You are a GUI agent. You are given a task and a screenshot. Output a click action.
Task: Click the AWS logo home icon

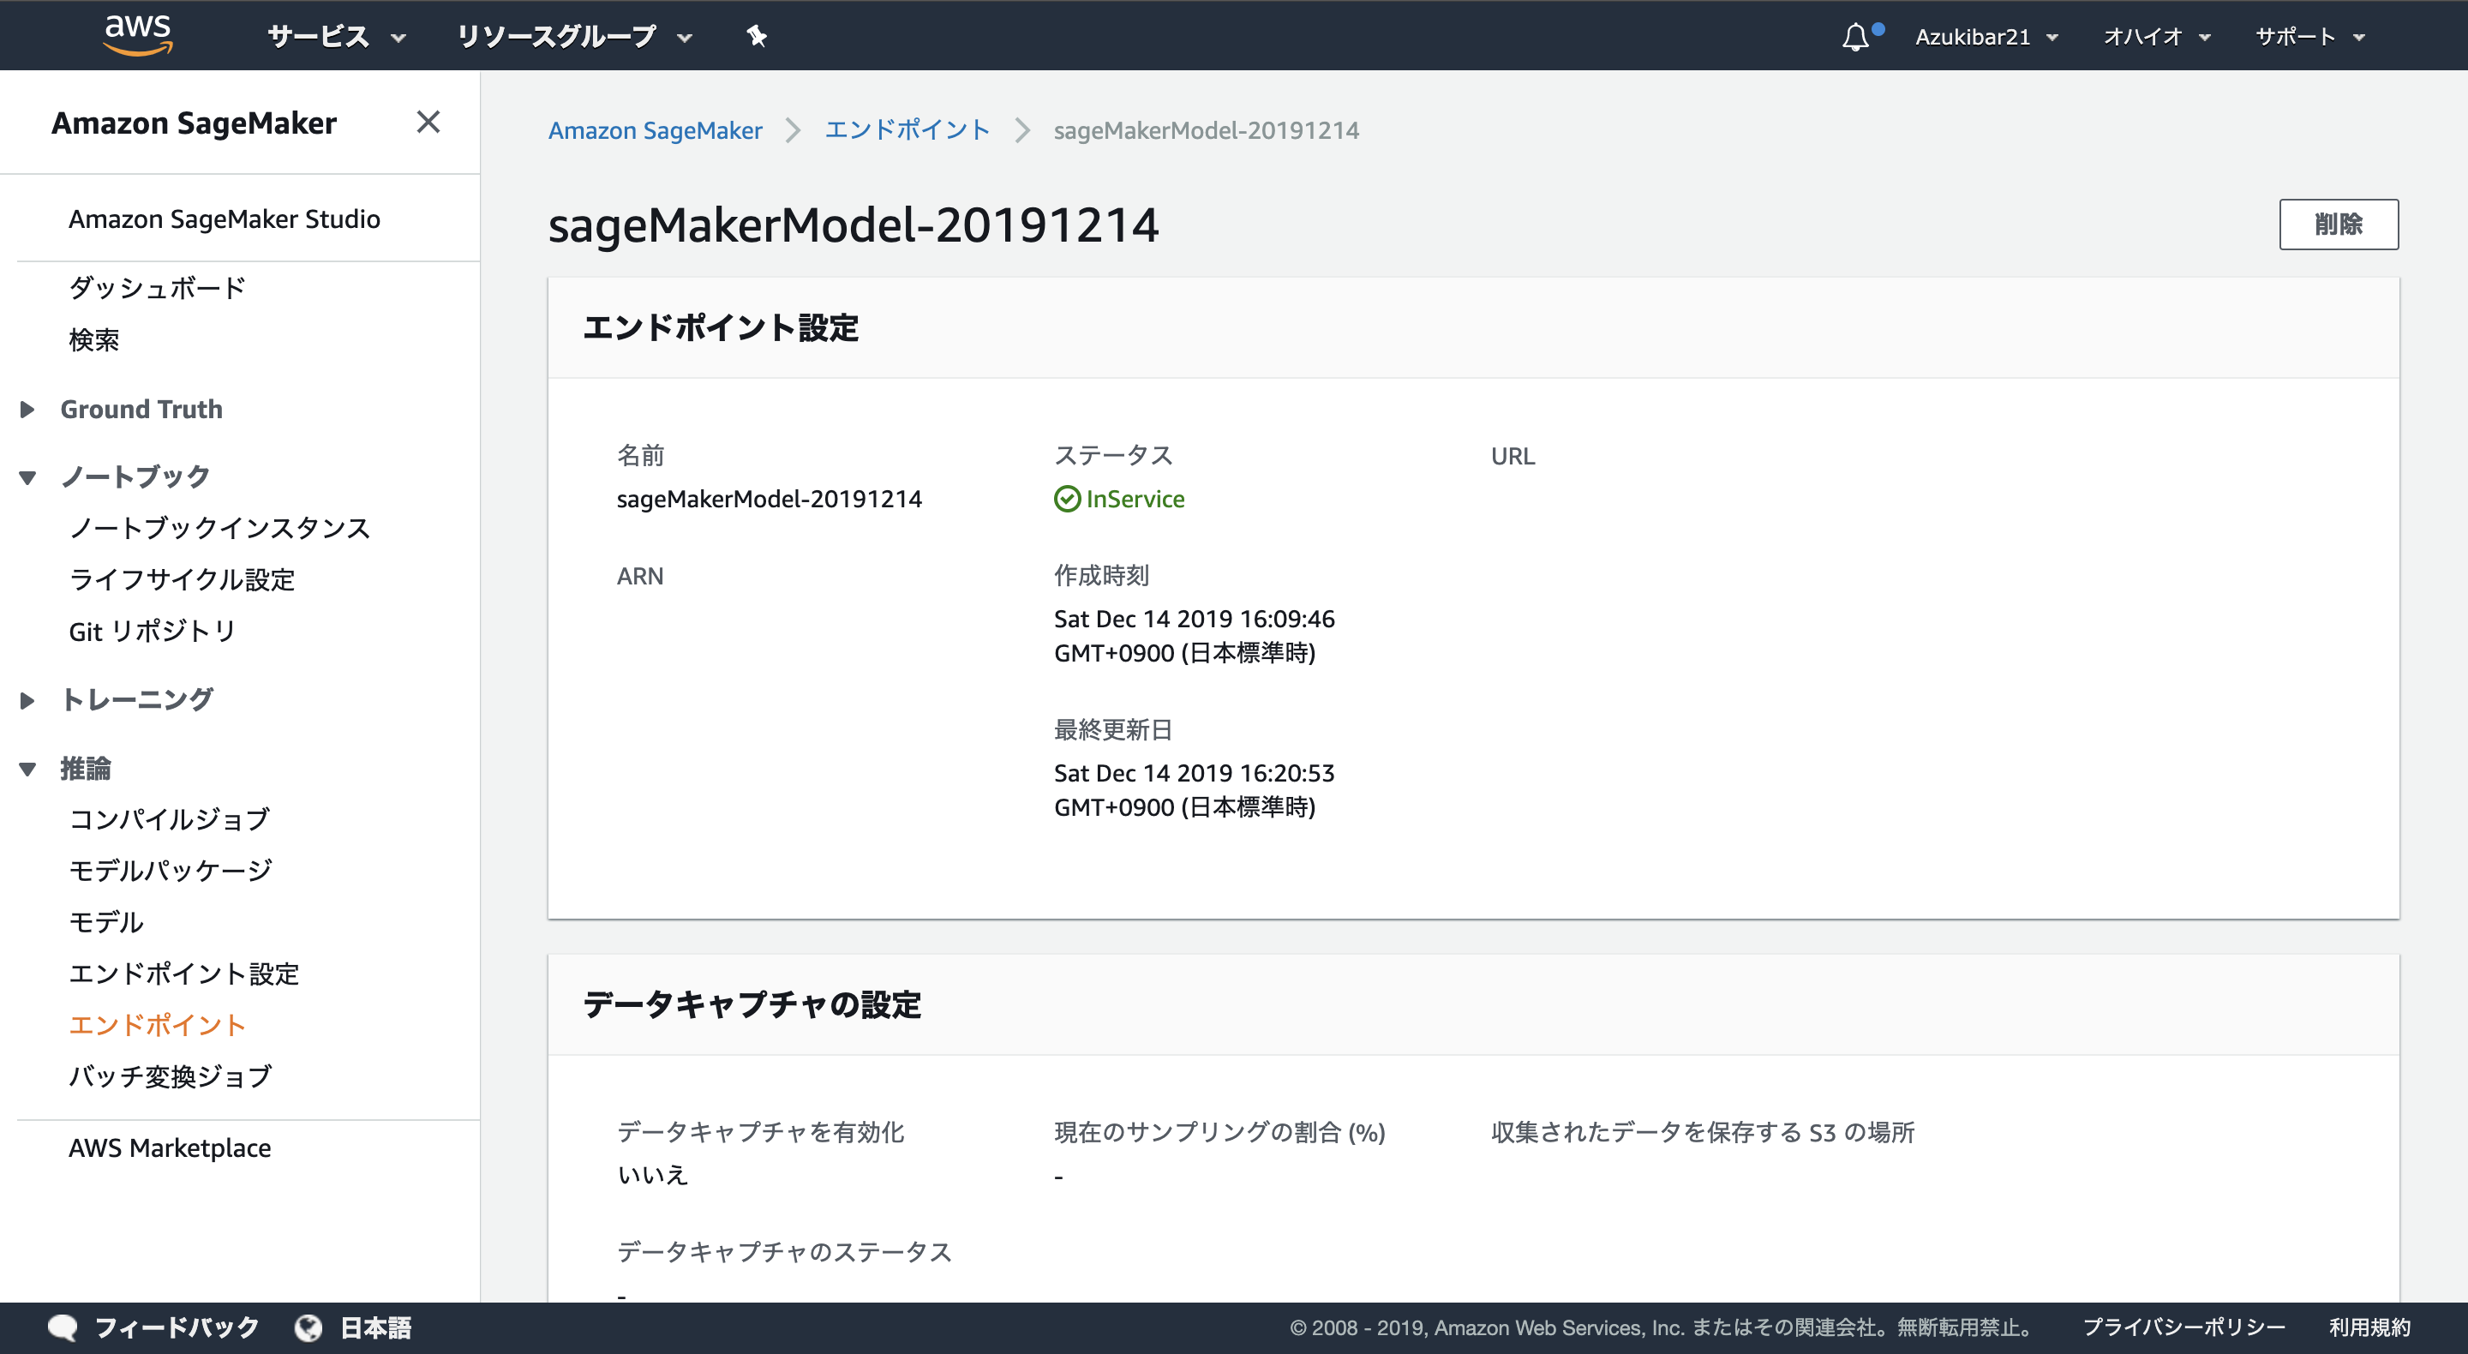[138, 34]
